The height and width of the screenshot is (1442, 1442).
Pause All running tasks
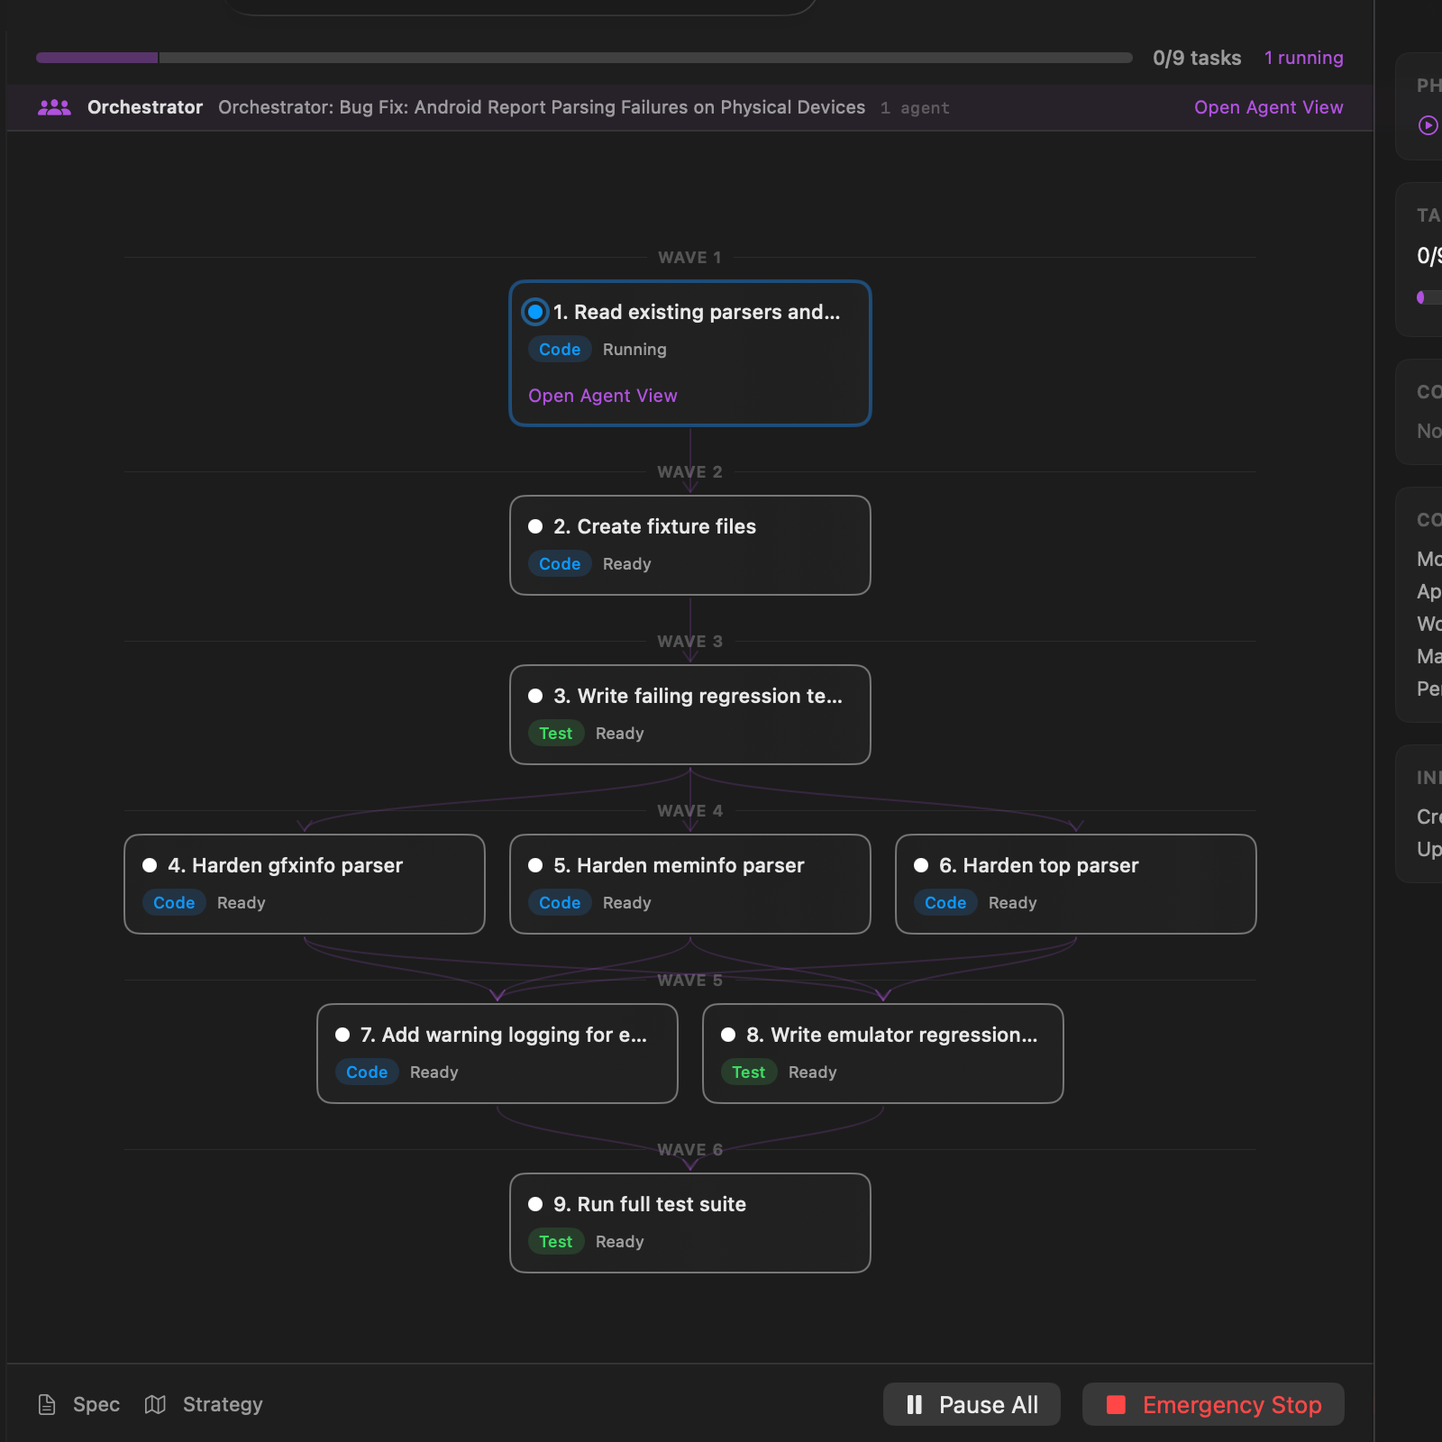(x=972, y=1404)
